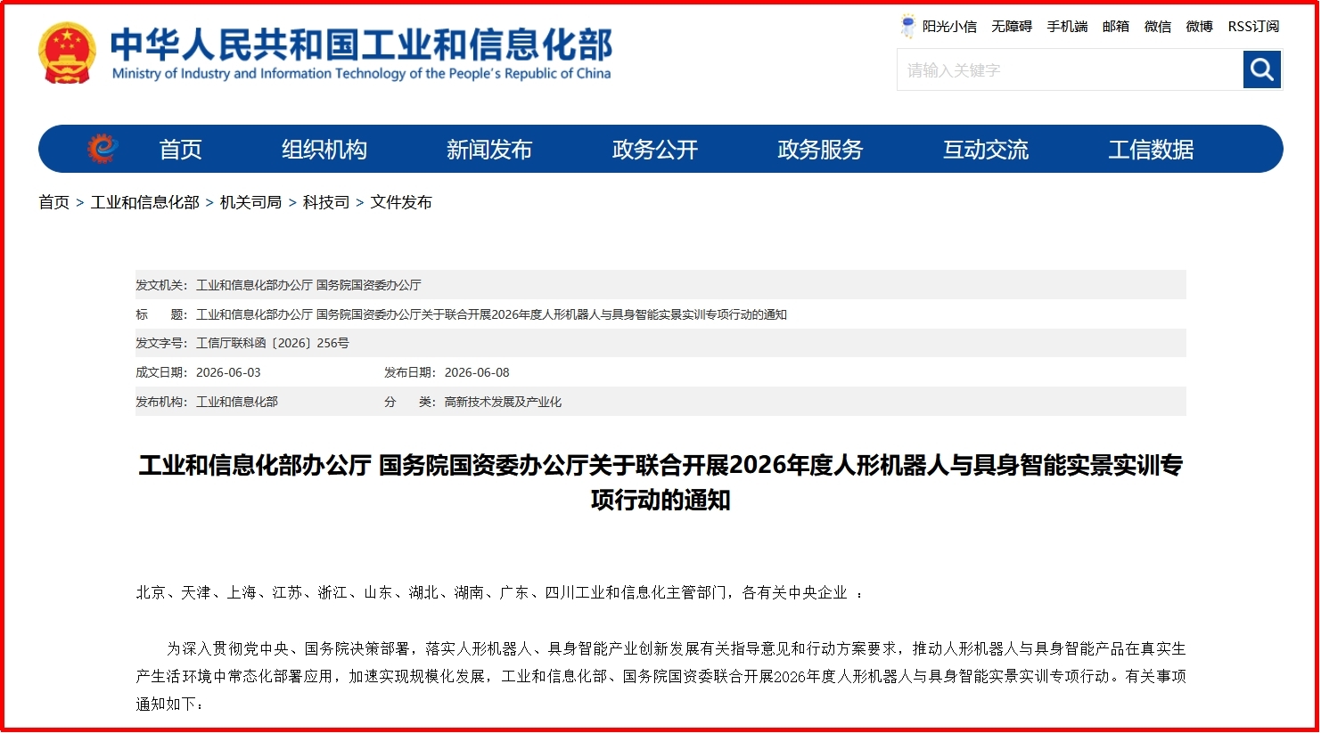Open 工信数据 navigation item
Viewport: 1321px width, 733px height.
pos(1151,150)
